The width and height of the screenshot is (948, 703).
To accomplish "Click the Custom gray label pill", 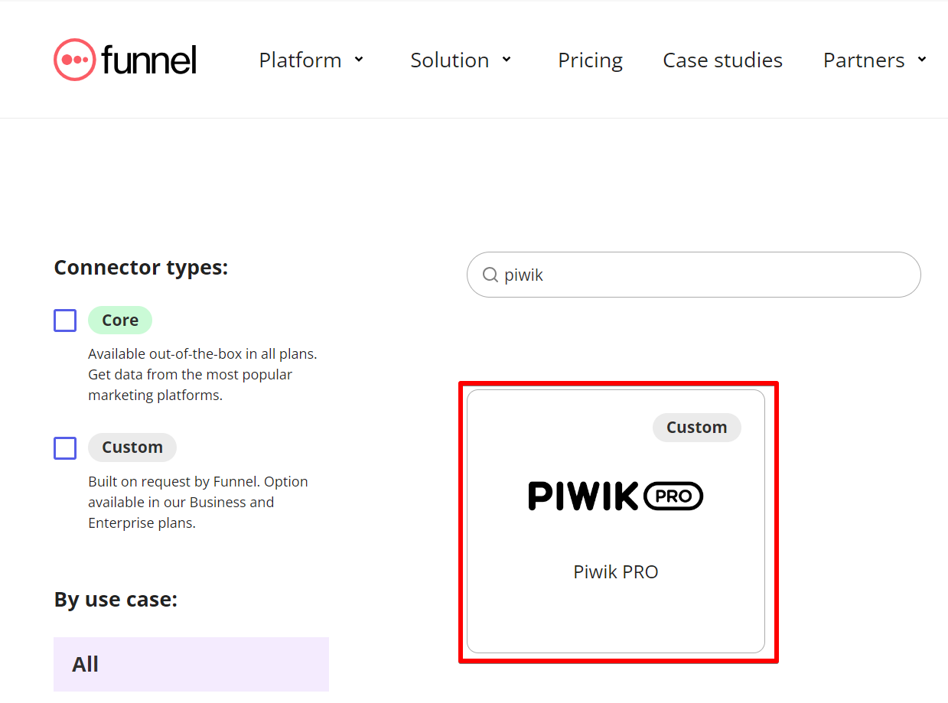I will click(132, 448).
